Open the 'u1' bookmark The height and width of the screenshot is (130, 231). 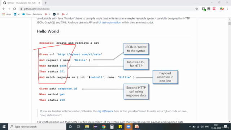click(x=65, y=14)
